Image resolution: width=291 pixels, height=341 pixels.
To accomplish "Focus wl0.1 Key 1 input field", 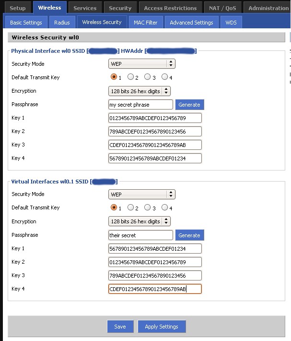I will click(155, 249).
